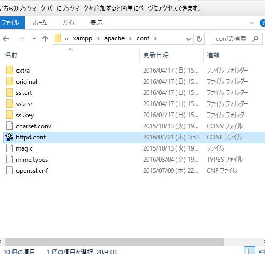Open address bar history dropdown
The height and width of the screenshot is (254, 265).
[x=189, y=39]
